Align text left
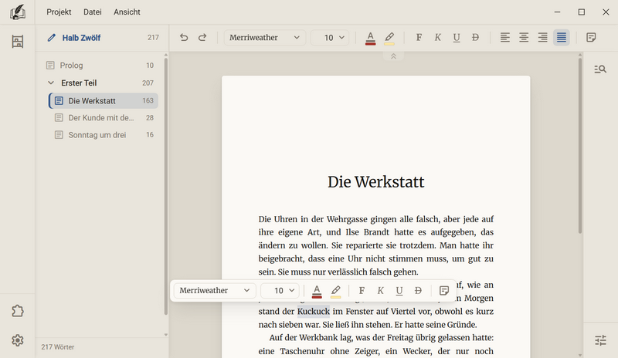 505,37
